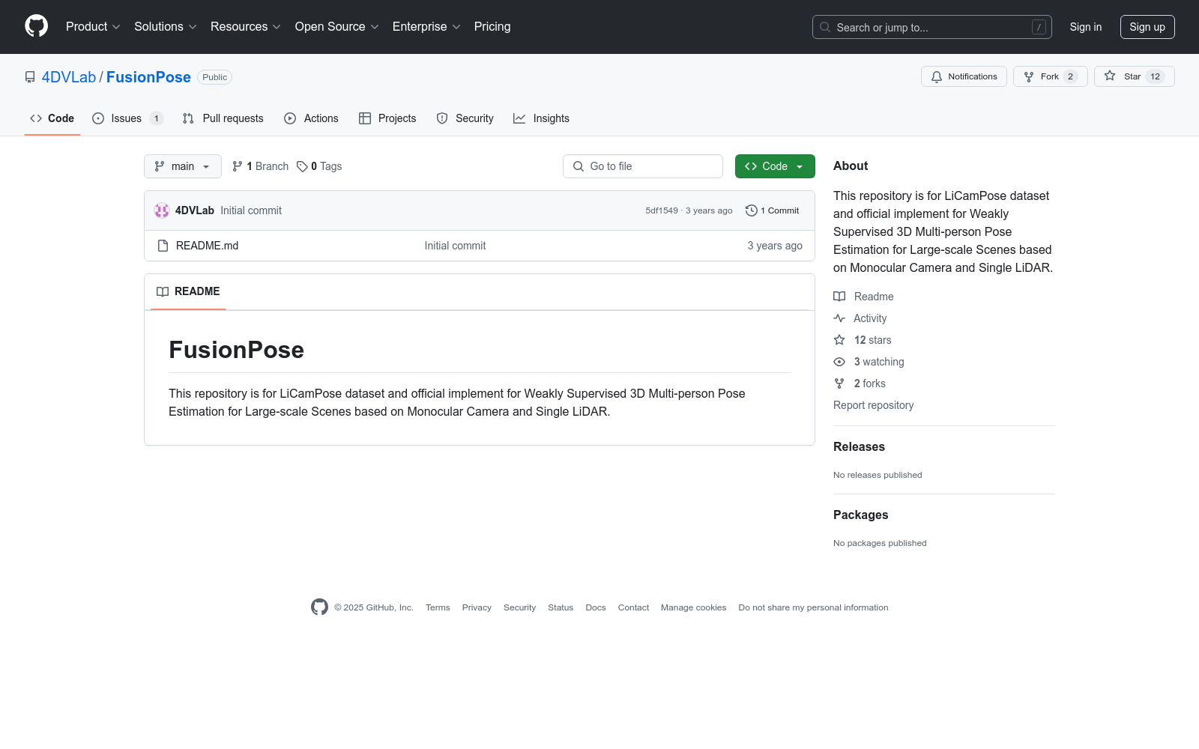View the 0 Tags link
1199x749 pixels.
tap(319, 166)
